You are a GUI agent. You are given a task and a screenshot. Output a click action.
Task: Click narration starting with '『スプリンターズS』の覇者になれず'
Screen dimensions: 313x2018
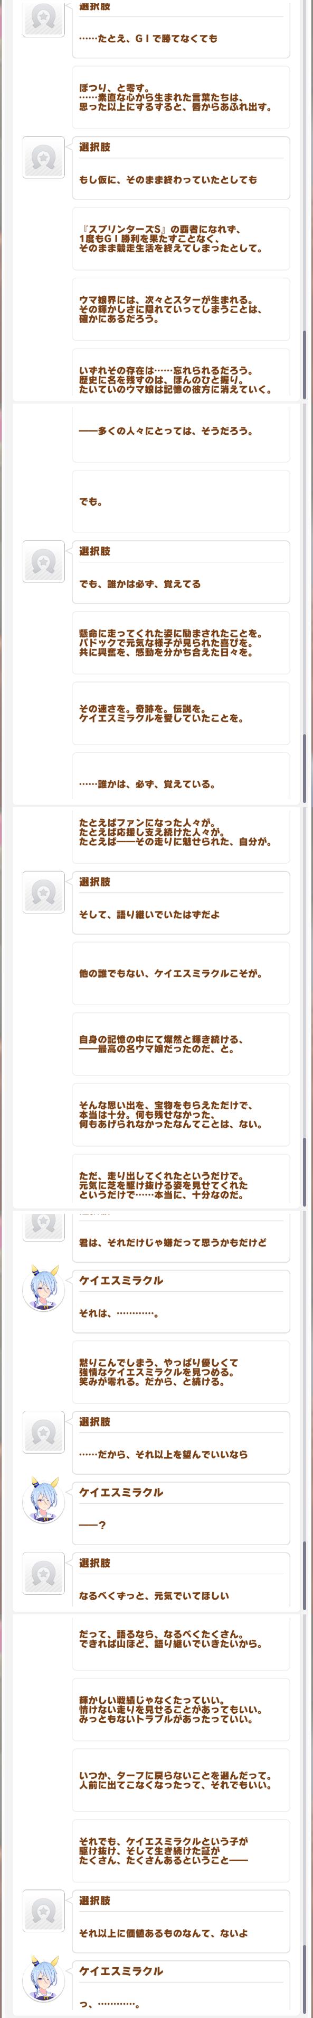pos(181,239)
